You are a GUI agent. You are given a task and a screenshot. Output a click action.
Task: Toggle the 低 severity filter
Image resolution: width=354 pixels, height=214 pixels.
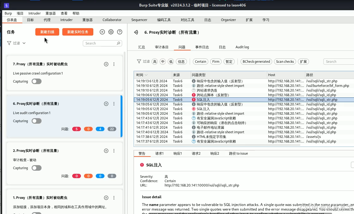pyautogui.click(x=171, y=62)
